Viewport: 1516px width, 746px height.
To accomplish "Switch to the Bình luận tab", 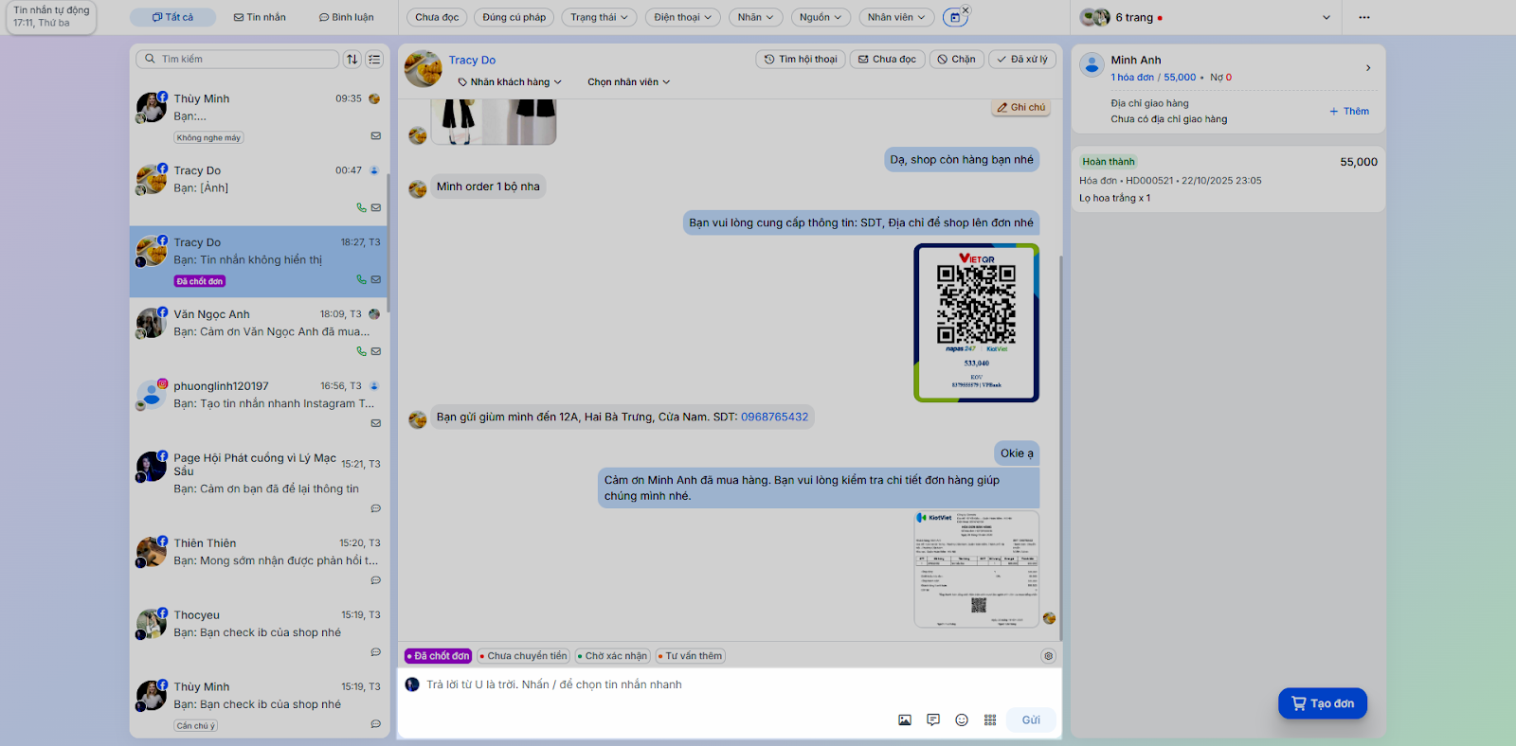I will (347, 17).
